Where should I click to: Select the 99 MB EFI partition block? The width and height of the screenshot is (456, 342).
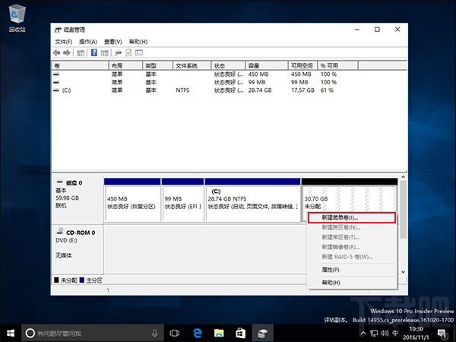coord(182,200)
